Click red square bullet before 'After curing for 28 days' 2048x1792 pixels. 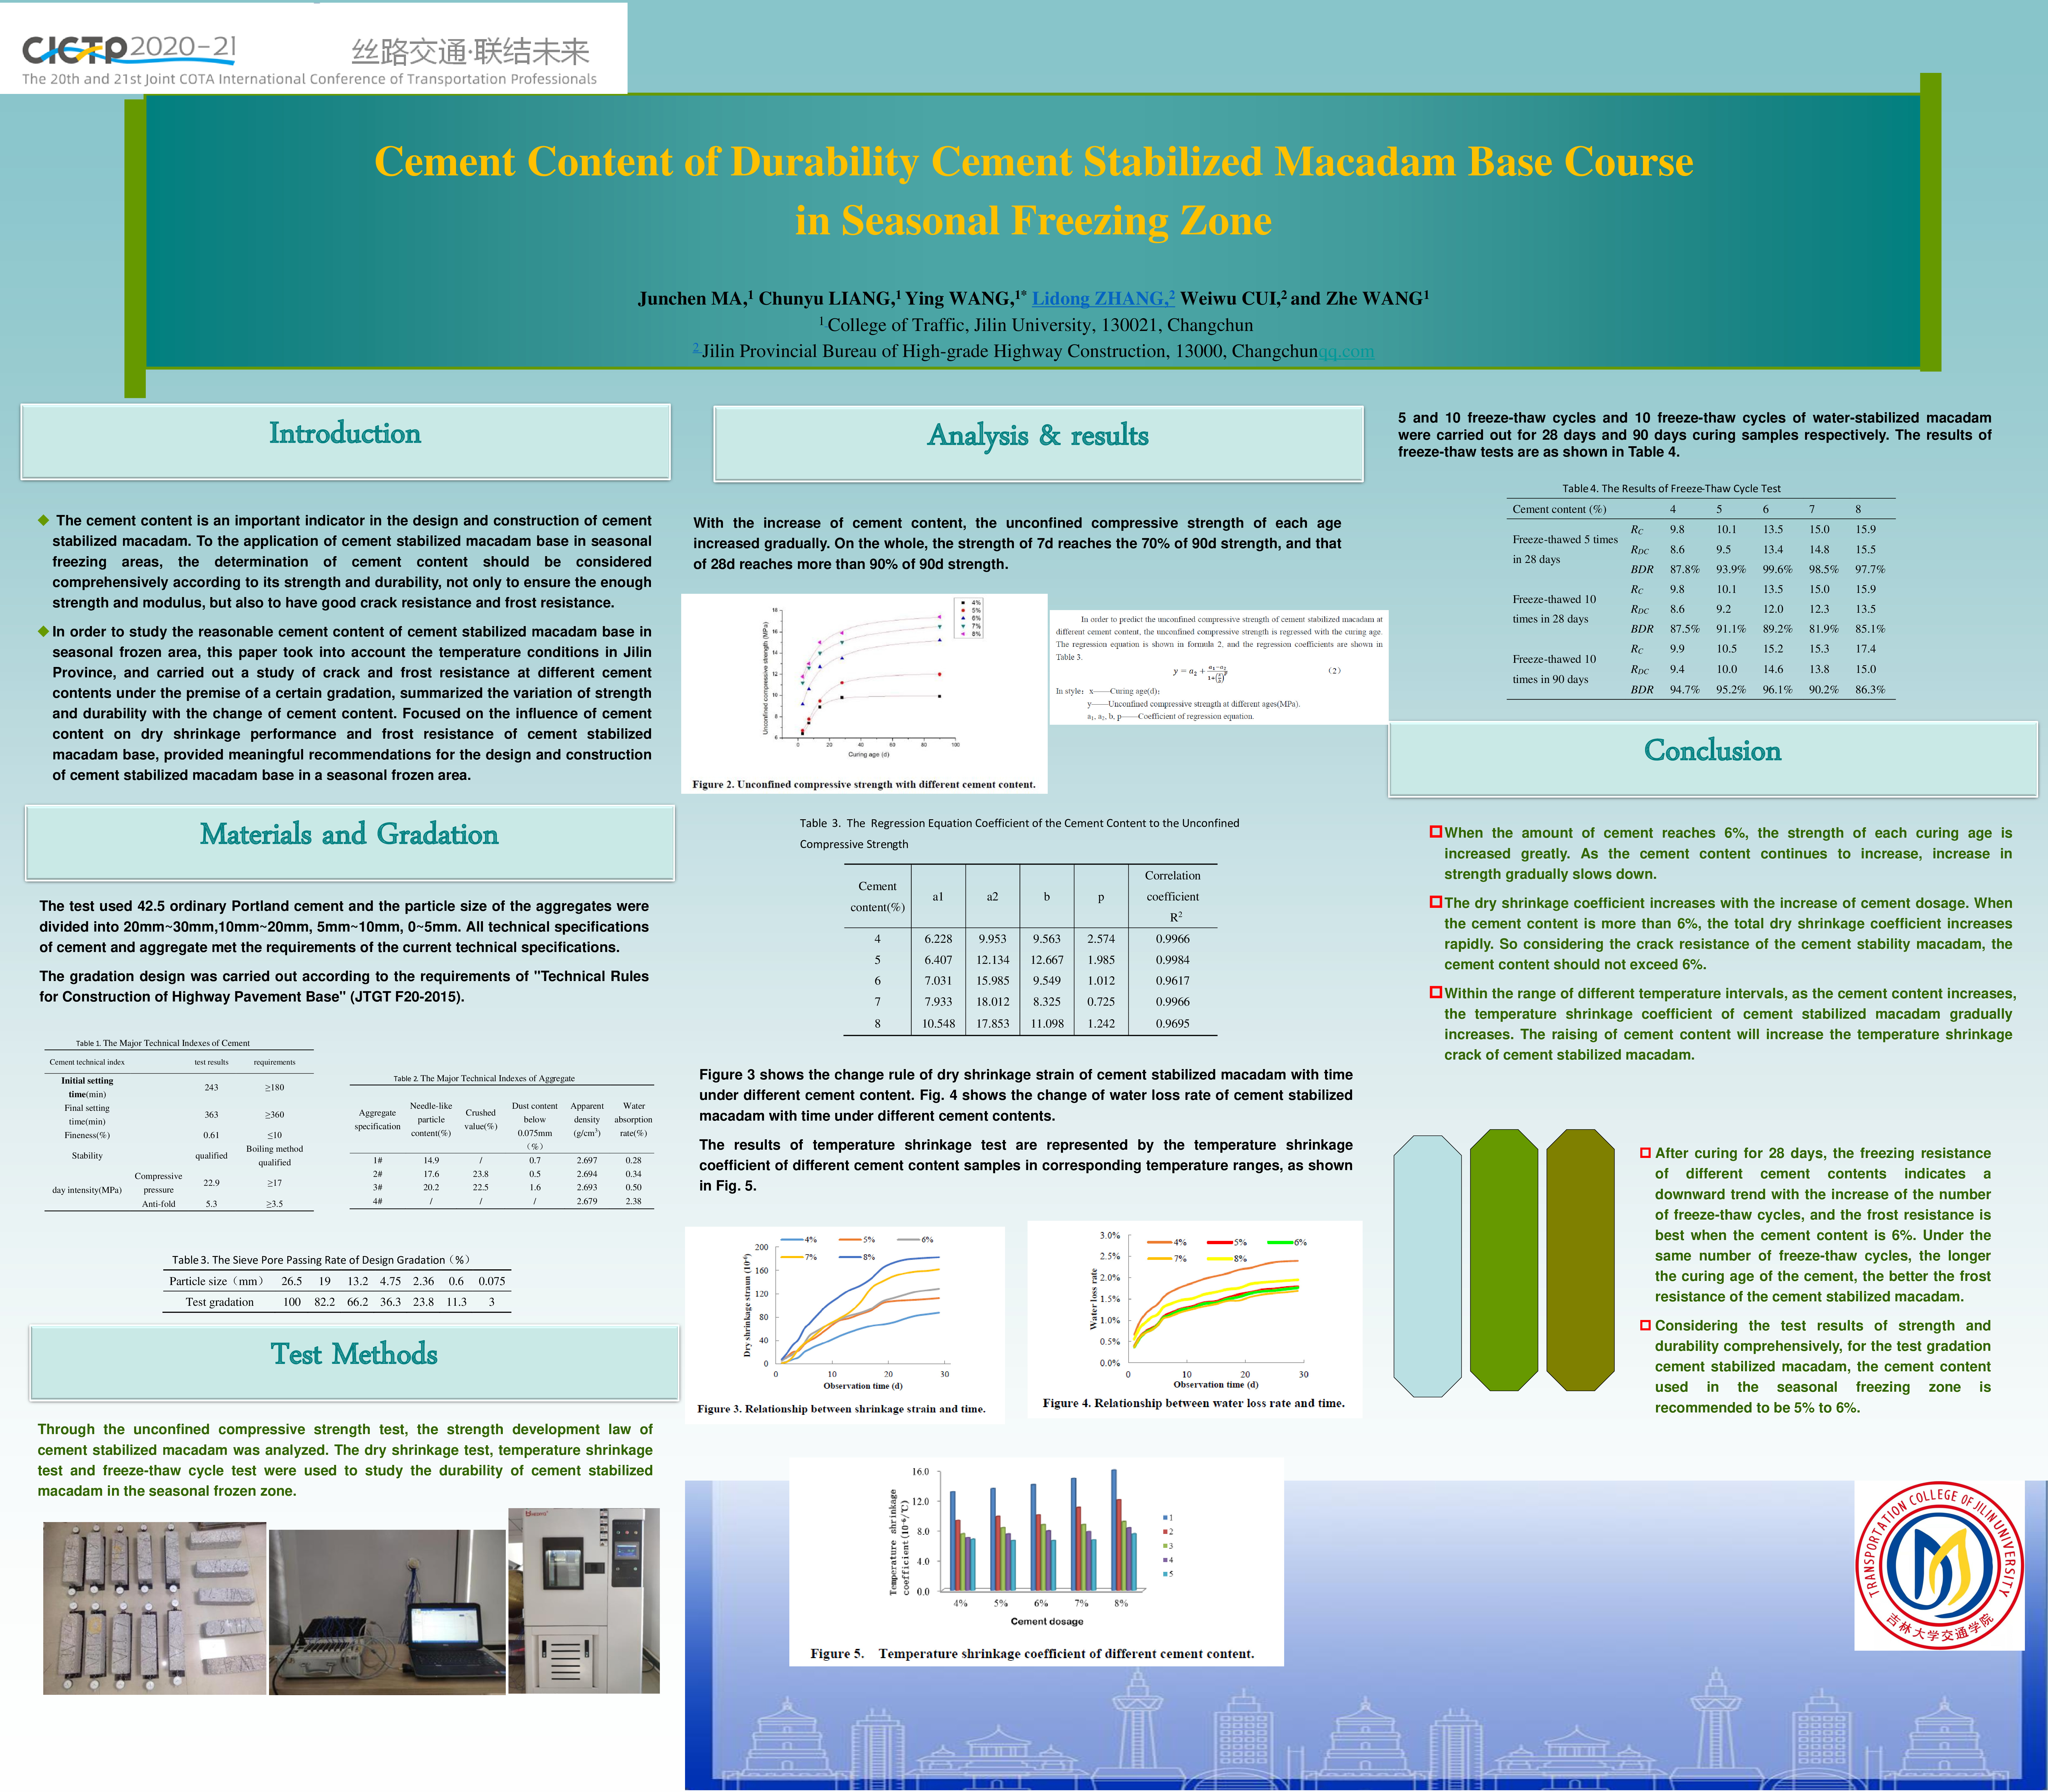[1645, 1153]
